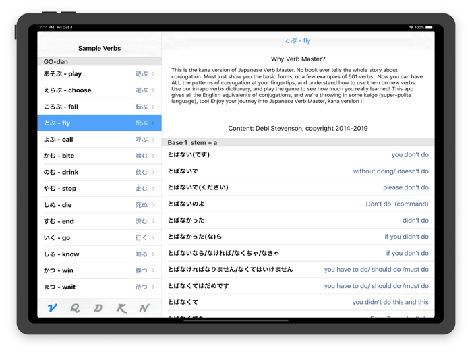This screenshot has height=354, width=472.
Task: Tap the 'Why Verb Master?' heading
Action: [298, 59]
